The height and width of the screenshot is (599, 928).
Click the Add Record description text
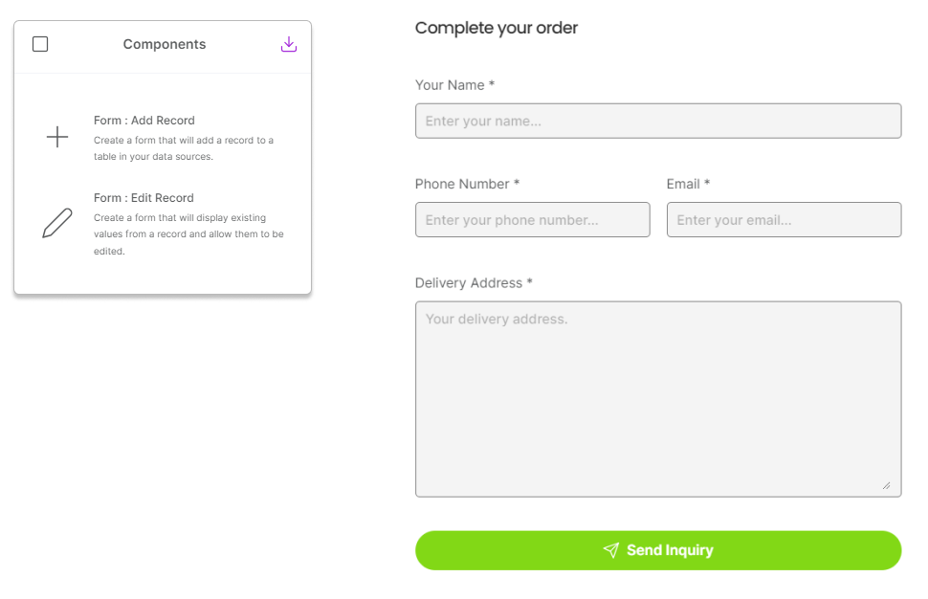tap(184, 148)
